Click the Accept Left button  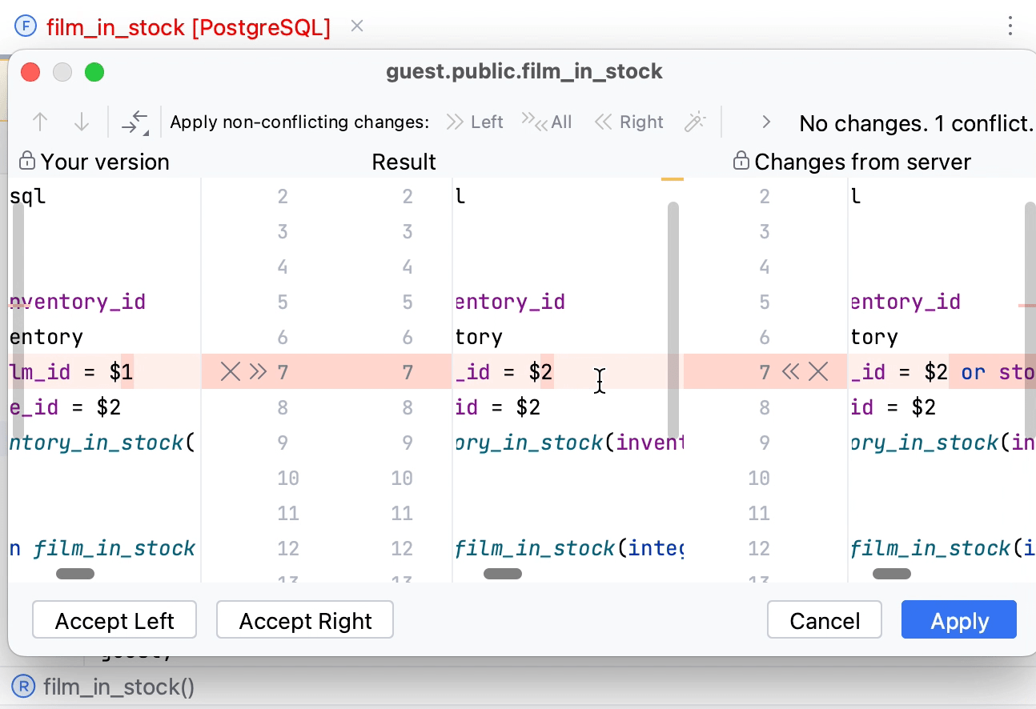[x=114, y=619]
